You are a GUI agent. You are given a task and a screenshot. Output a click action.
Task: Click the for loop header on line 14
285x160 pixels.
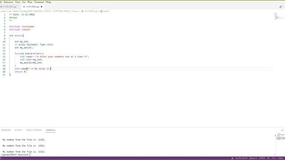(x=29, y=54)
